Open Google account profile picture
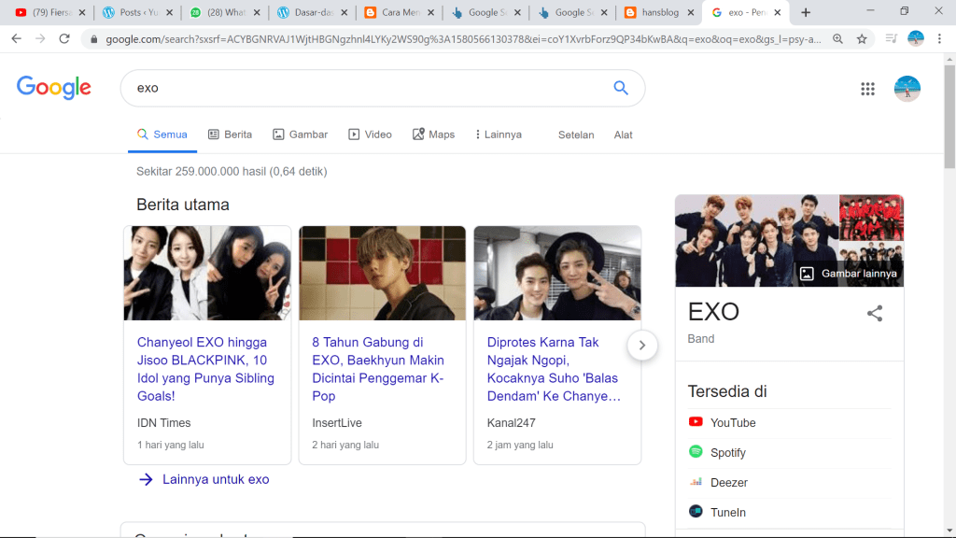The height and width of the screenshot is (538, 956). (907, 89)
